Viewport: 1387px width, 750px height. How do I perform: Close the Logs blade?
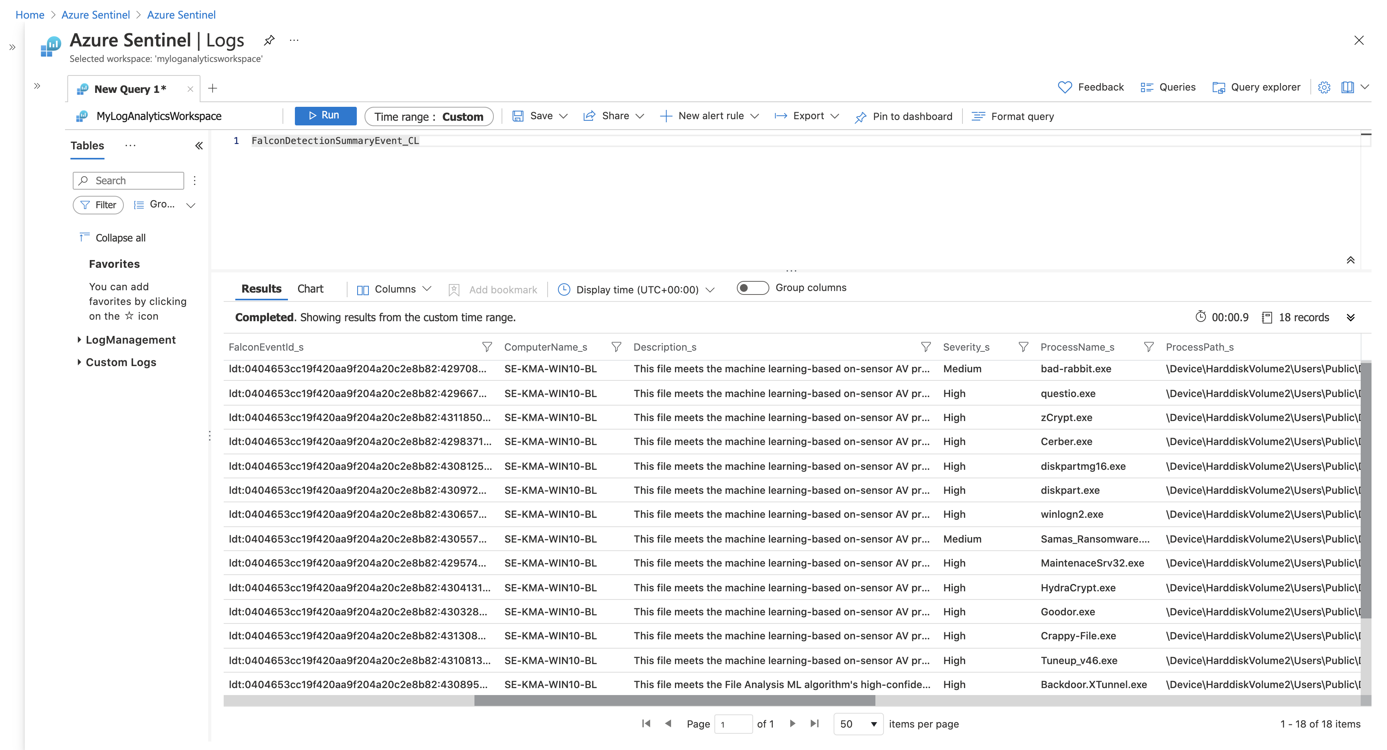coord(1358,40)
